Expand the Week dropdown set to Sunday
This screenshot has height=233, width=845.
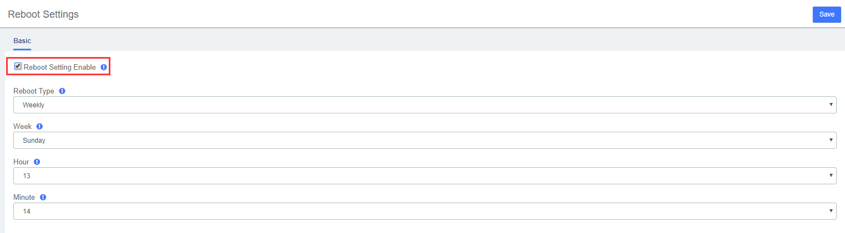click(x=424, y=140)
